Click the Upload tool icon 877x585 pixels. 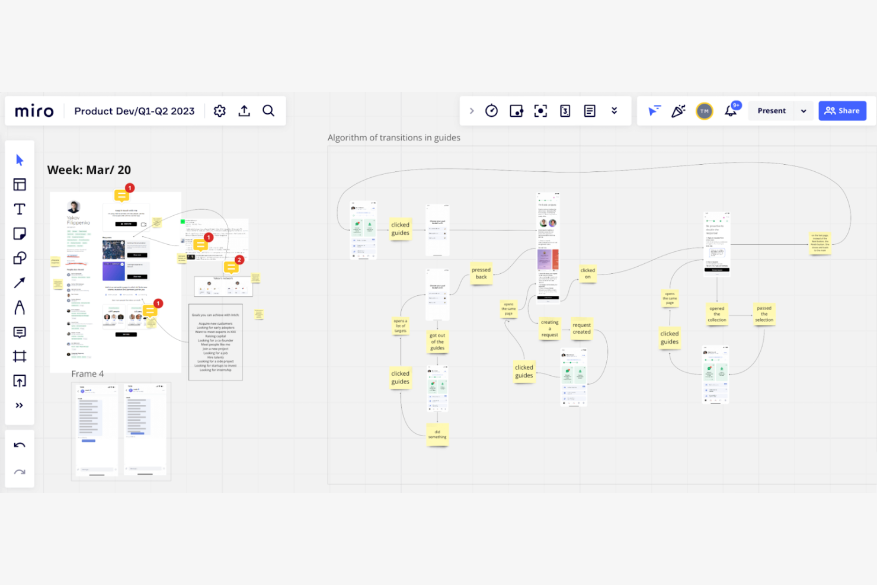[20, 381]
